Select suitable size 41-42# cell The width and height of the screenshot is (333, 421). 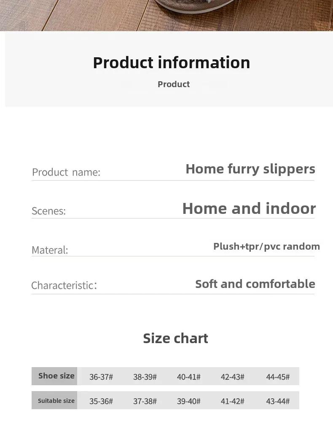233,401
